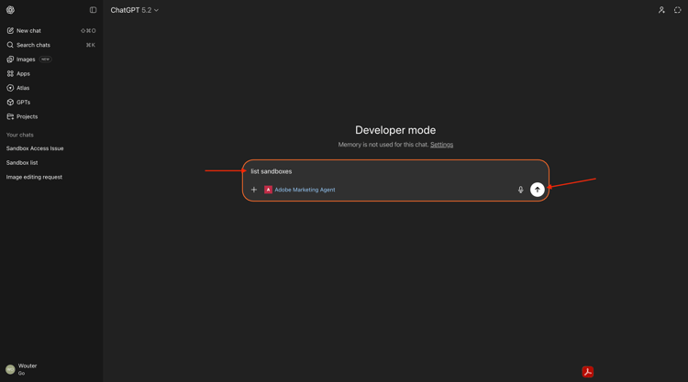Select the Adobe Marketing Agent chip
This screenshot has height=382, width=688.
click(300, 190)
